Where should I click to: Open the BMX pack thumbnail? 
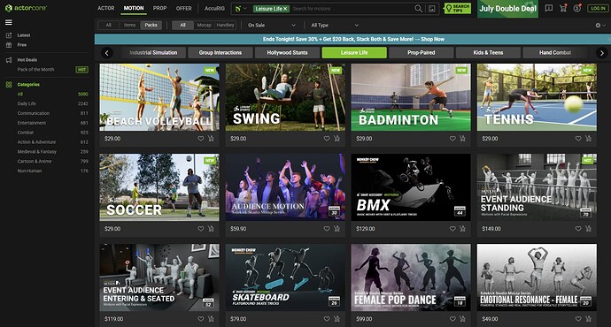[x=411, y=187]
